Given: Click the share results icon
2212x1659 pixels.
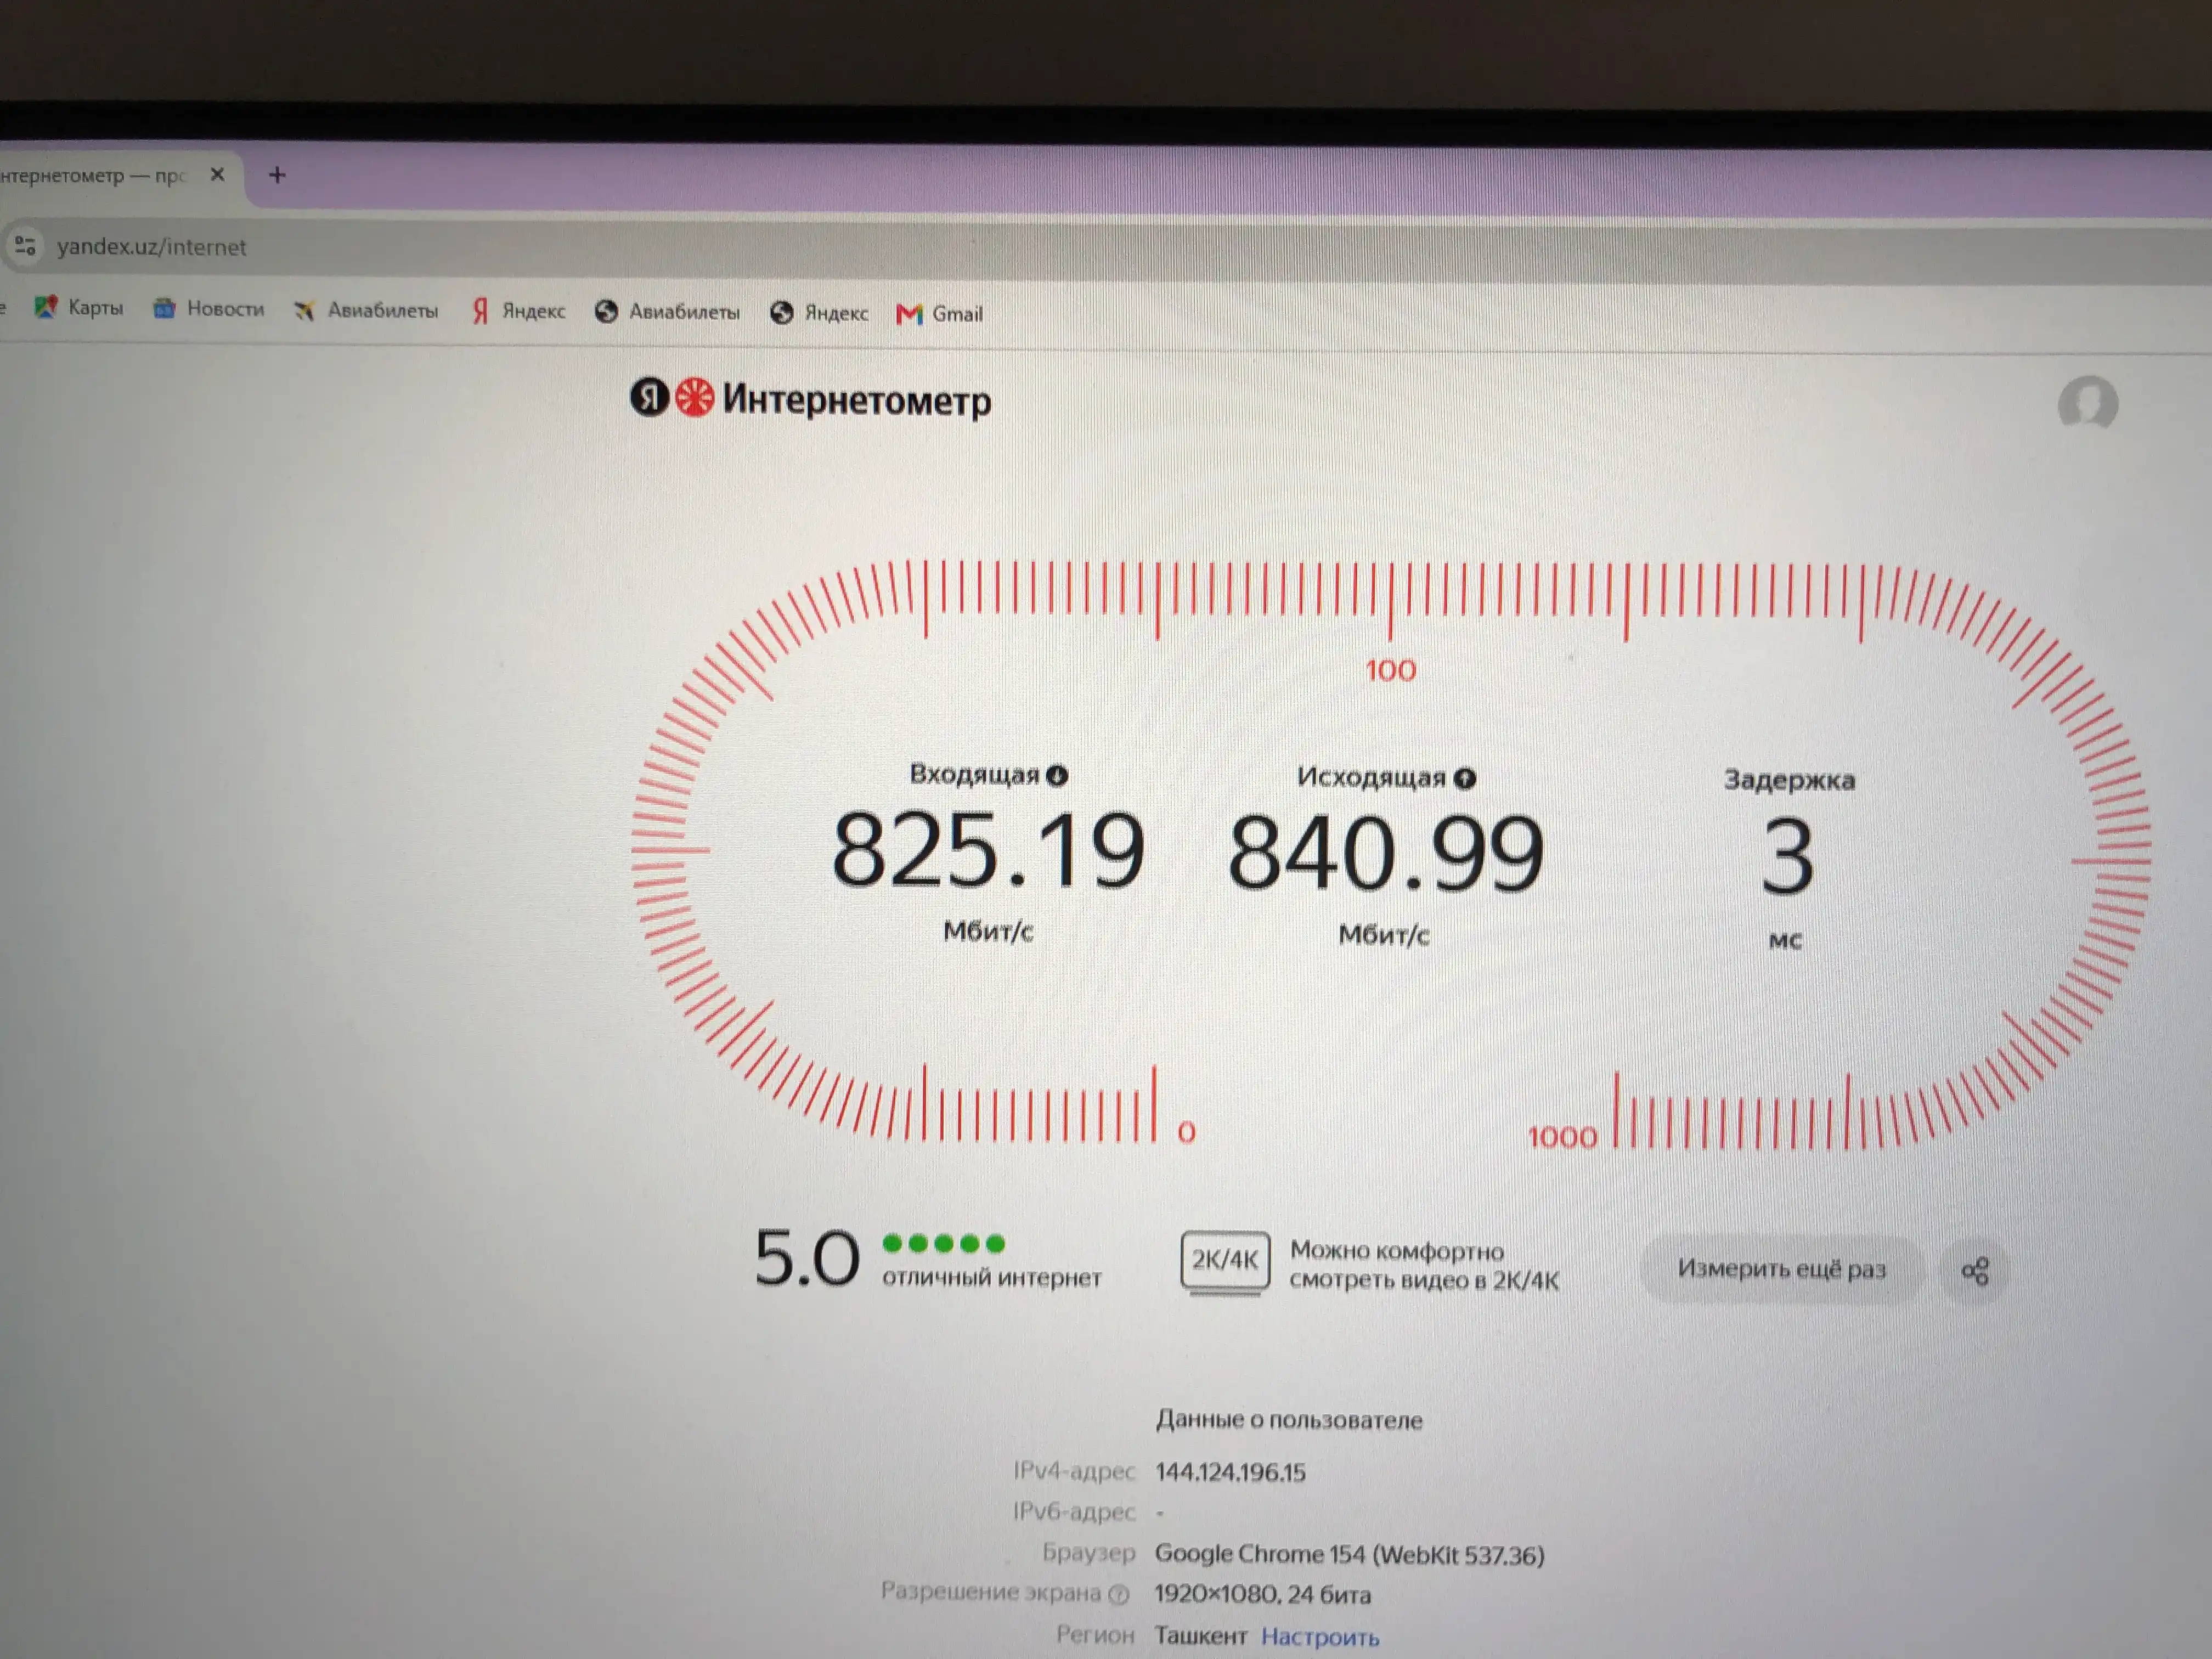Looking at the screenshot, I should (1974, 1271).
